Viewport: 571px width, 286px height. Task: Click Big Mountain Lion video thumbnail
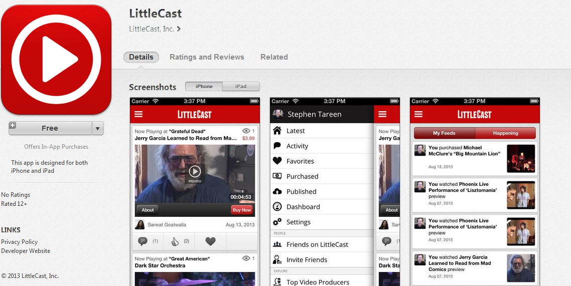[521, 158]
